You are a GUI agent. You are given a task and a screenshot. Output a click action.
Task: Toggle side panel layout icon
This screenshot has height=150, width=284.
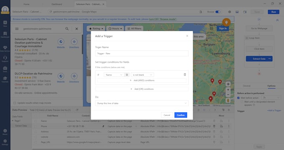pyautogui.click(x=245, y=12)
